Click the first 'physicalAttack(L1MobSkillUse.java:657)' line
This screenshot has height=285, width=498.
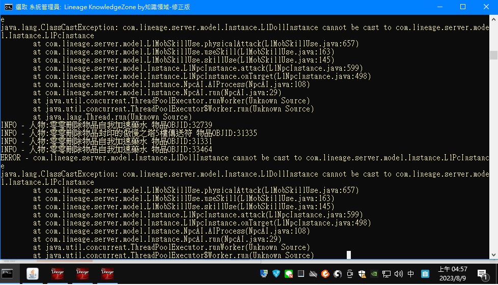[196, 44]
